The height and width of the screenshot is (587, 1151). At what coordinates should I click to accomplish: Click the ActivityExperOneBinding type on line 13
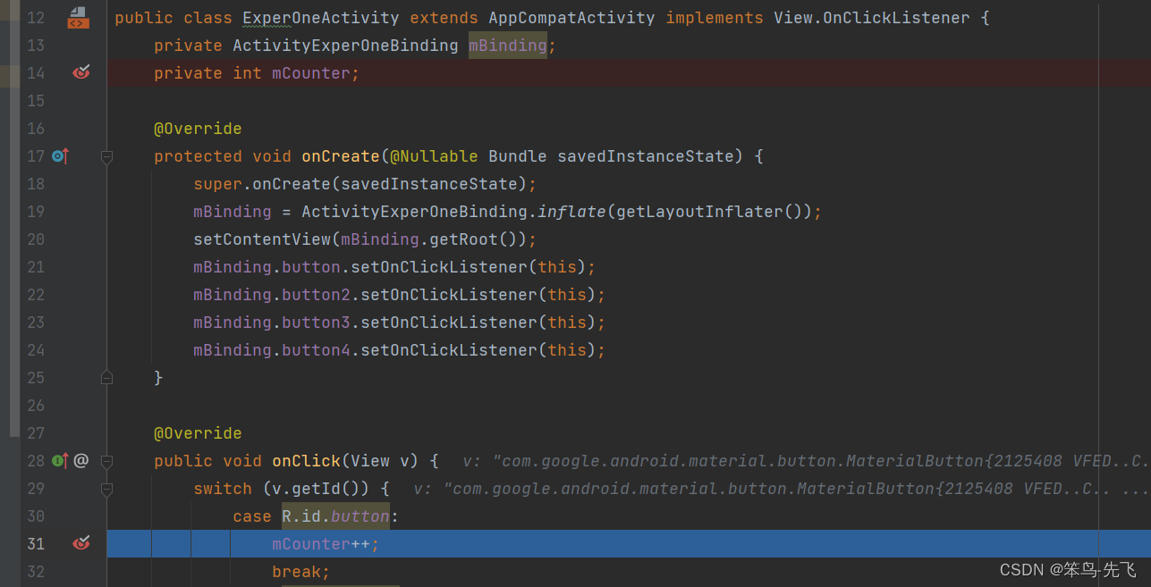click(345, 46)
